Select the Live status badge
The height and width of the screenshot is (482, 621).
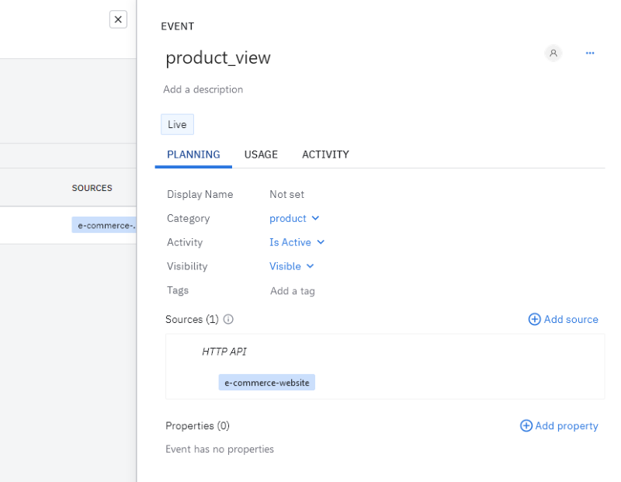177,124
